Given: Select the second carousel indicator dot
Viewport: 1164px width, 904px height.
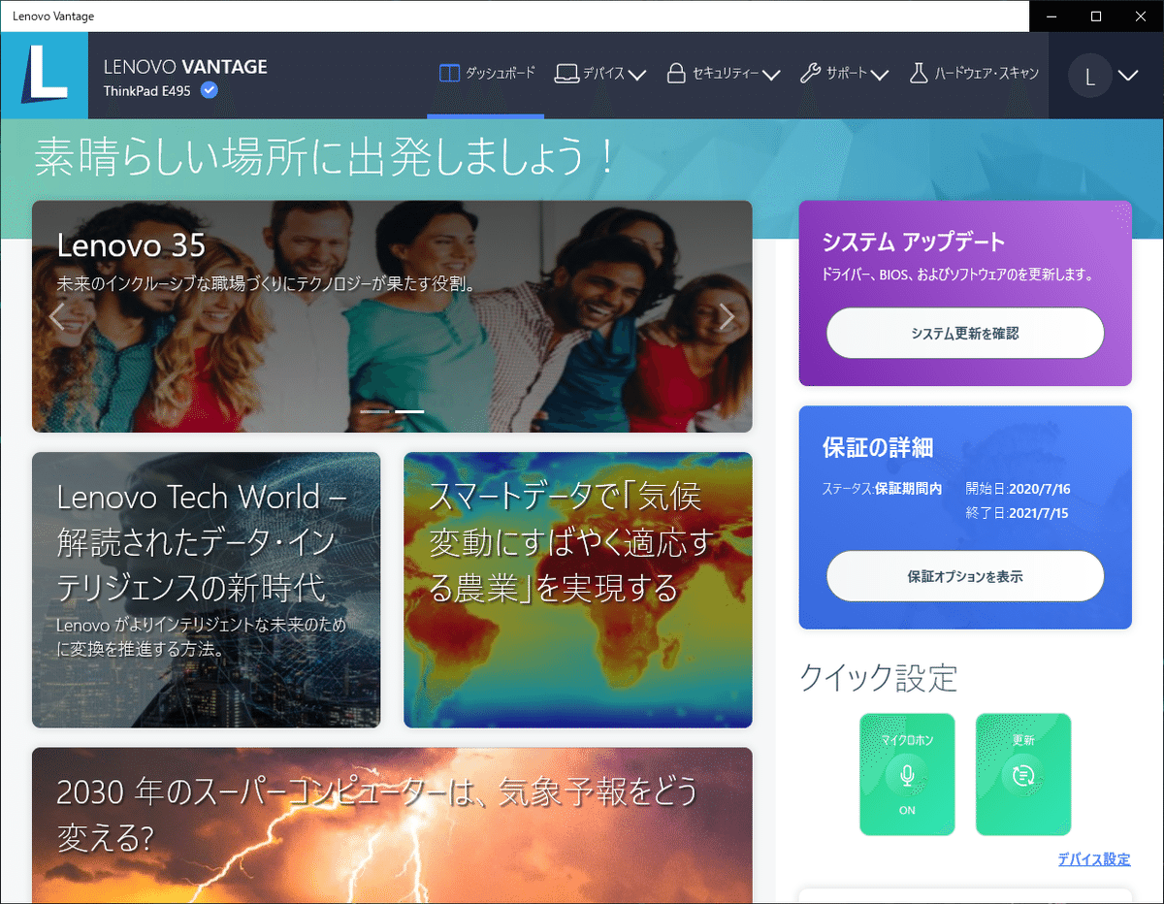Looking at the screenshot, I should pos(408,411).
